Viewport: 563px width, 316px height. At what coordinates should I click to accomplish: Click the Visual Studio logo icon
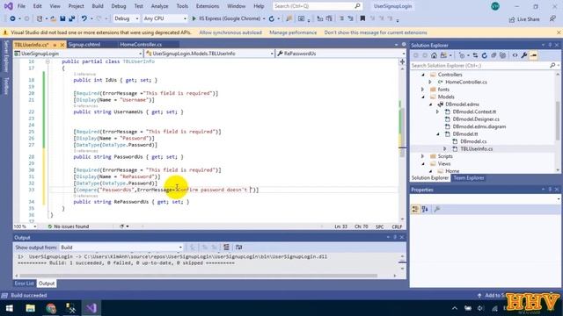pyautogui.click(x=8, y=6)
